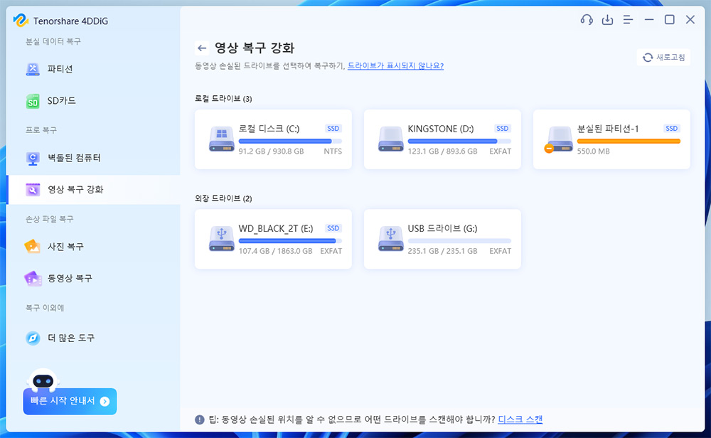Open the 파티션 menu item
Screen dimensions: 711x438
(93, 69)
